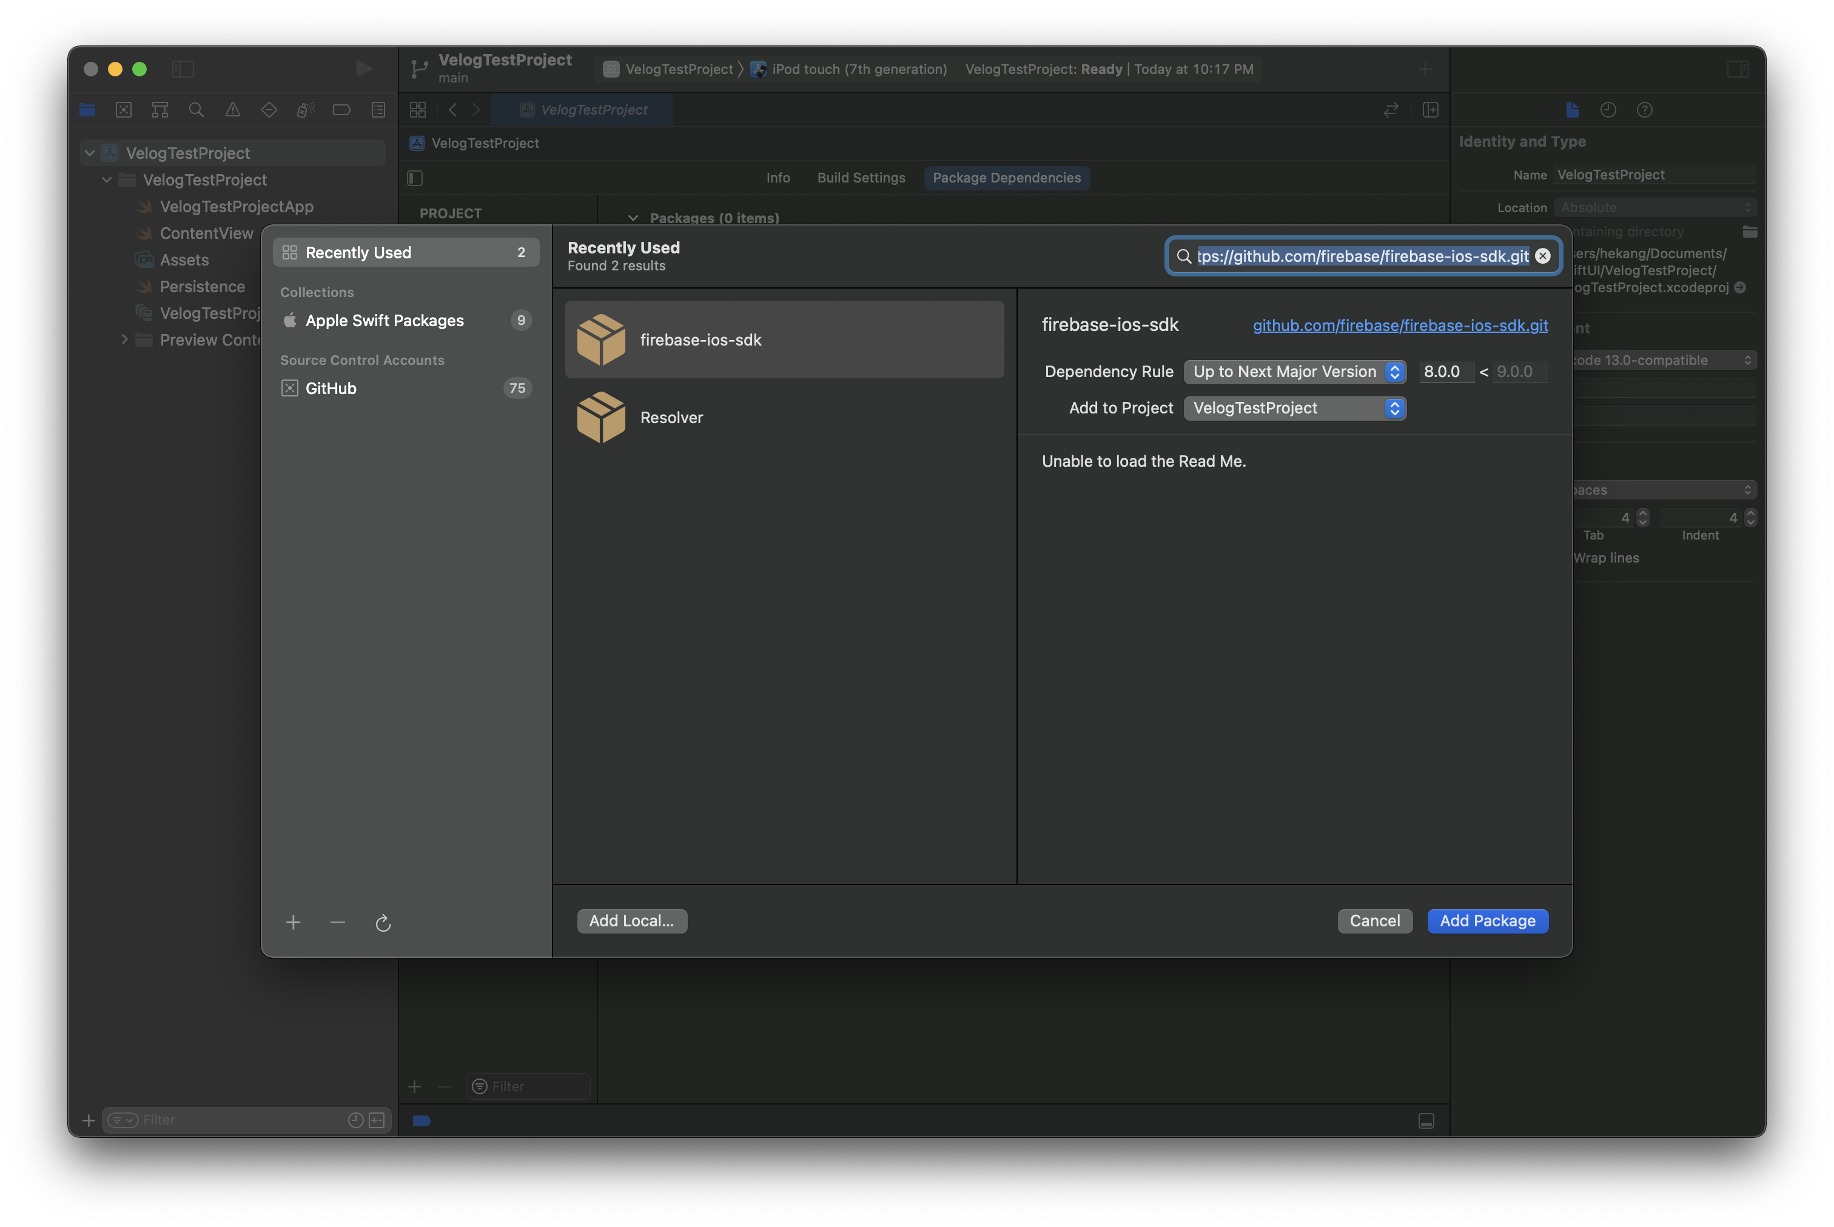Add an editor pane on the right
1834x1227 pixels.
click(1429, 110)
